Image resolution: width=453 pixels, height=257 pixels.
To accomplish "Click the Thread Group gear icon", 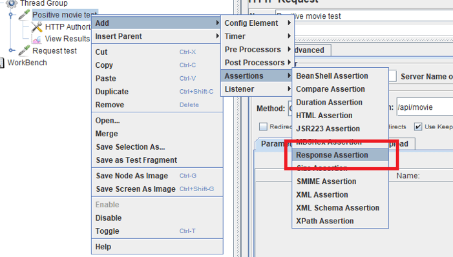I will (11, 3).
